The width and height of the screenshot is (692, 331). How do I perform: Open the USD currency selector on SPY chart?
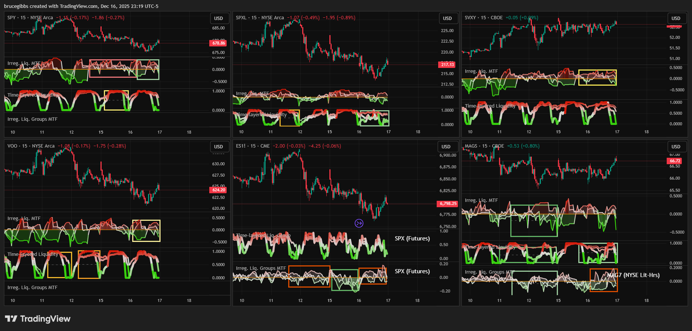click(x=219, y=18)
